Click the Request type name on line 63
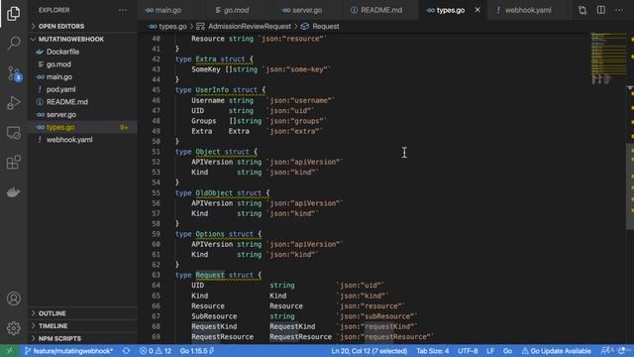The image size is (634, 357). pyautogui.click(x=209, y=276)
